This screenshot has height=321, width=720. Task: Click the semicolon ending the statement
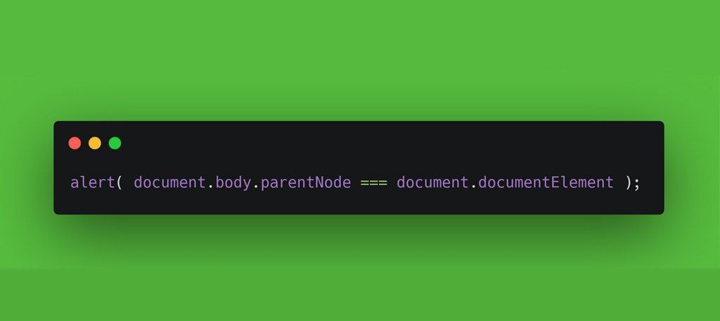tap(636, 184)
